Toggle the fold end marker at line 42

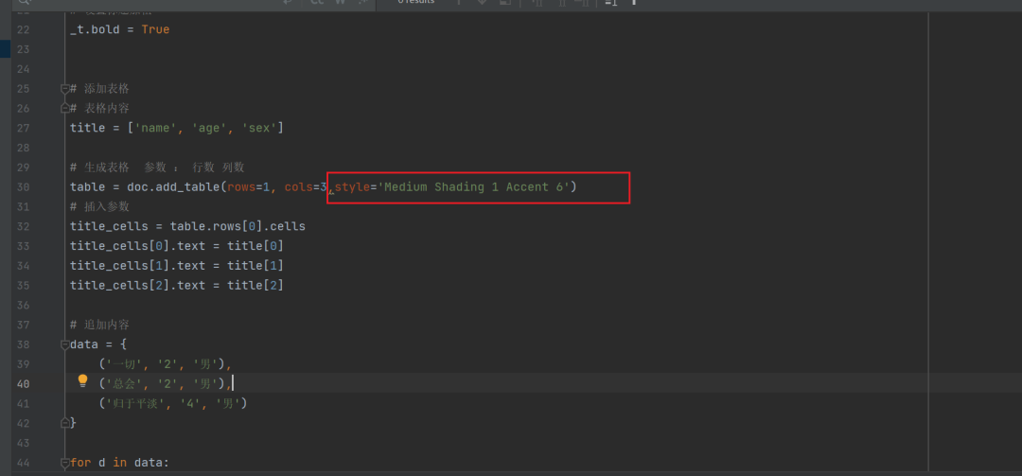64,422
